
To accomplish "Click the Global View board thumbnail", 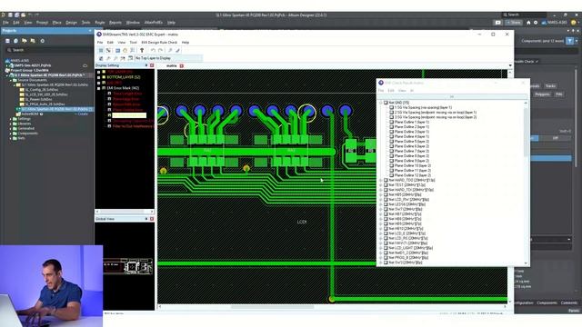I will tap(127, 266).
